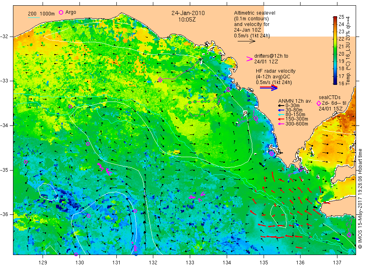The image size is (365, 268).
Task: Click the dark red top of temperature colorbar
Action: point(335,18)
